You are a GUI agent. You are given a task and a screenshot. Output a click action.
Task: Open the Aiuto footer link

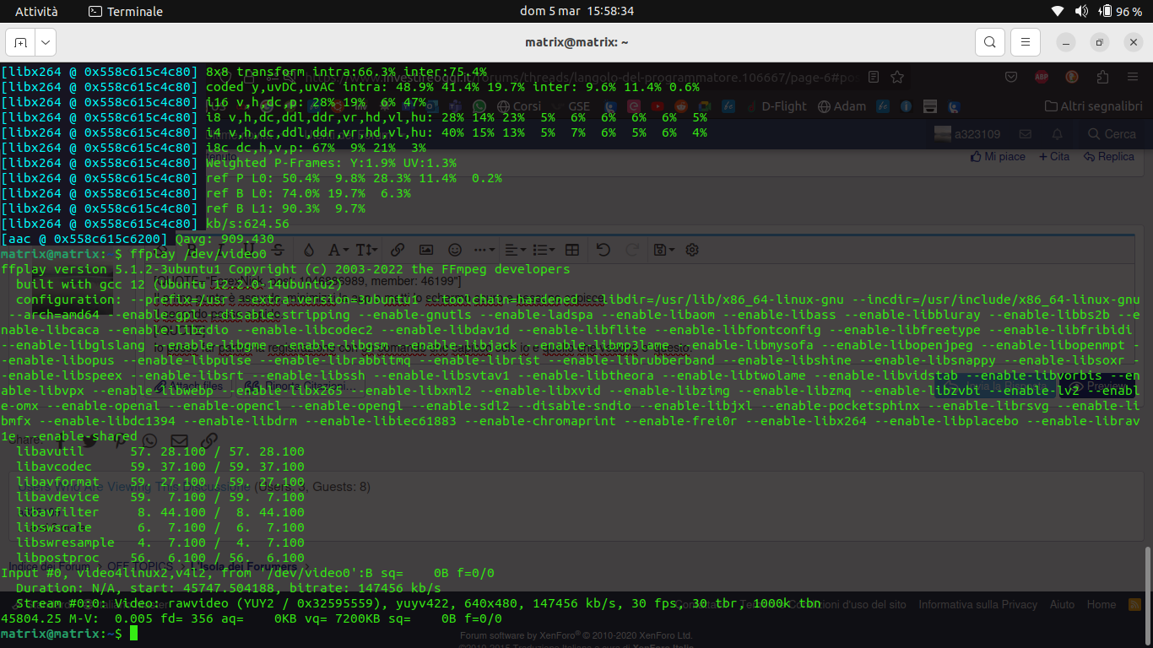click(x=1062, y=604)
